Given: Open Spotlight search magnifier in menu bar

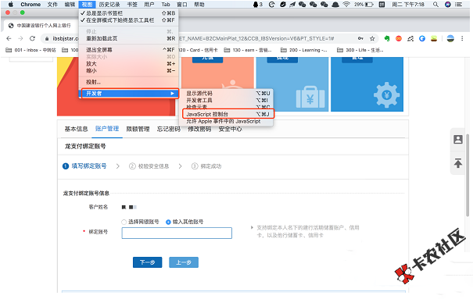Looking at the screenshot, I should (435, 5).
